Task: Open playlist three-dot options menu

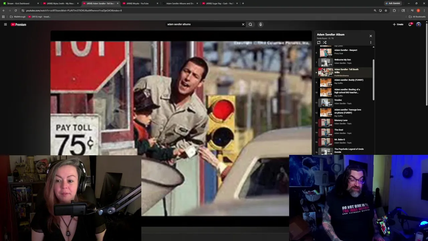Action: tap(370, 43)
